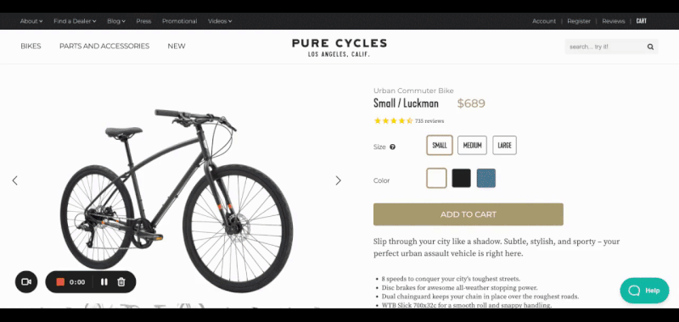
Task: Click the search magnifier icon
Action: 650,47
